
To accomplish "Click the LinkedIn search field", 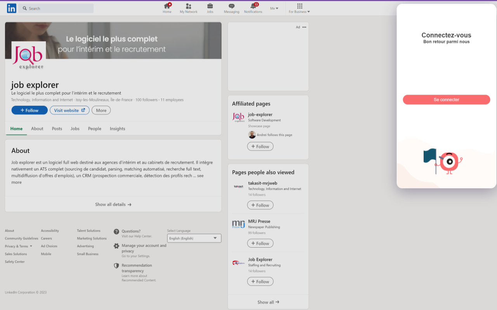I will tap(58, 9).
